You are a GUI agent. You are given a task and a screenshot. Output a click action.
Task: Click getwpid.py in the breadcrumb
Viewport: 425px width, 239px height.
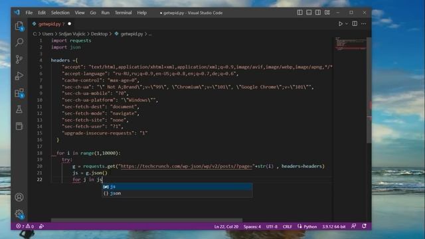(x=131, y=34)
